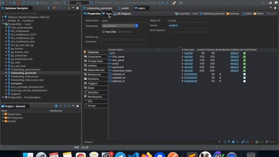The image size is (279, 157).
Task: Click the collapse-all icon in Database Navigator toolbar
Action: [x=60, y=8]
